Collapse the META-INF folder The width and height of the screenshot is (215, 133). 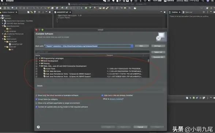click(5, 42)
